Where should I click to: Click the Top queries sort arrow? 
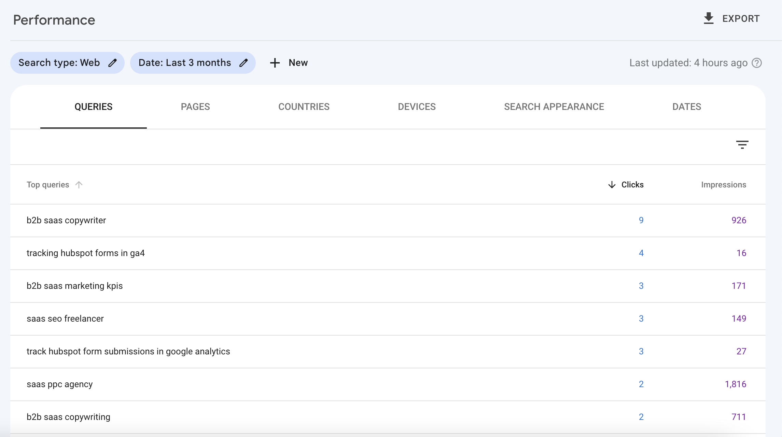(79, 185)
